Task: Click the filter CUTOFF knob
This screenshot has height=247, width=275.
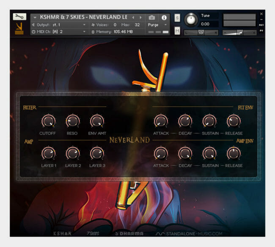Action: point(48,122)
